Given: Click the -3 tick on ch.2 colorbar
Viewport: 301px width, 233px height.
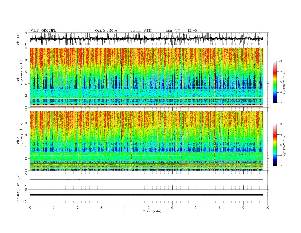Looking at the screenshot, I should (x=280, y=124).
